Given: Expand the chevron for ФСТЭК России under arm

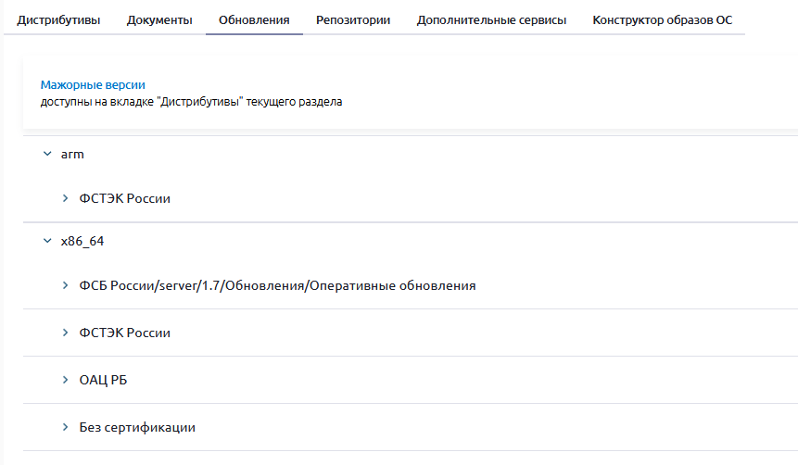Looking at the screenshot, I should coord(66,198).
